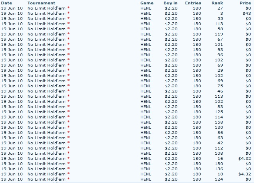Screen dimensions: 257x183
Task: Click the red asterisk in the rank 27 row
Action: (68, 8)
